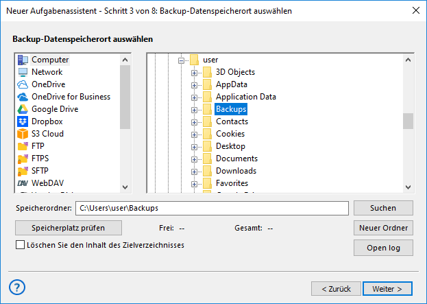Pick the OneDrive cloud icon
Screen dimensions: 427x304
(22, 84)
